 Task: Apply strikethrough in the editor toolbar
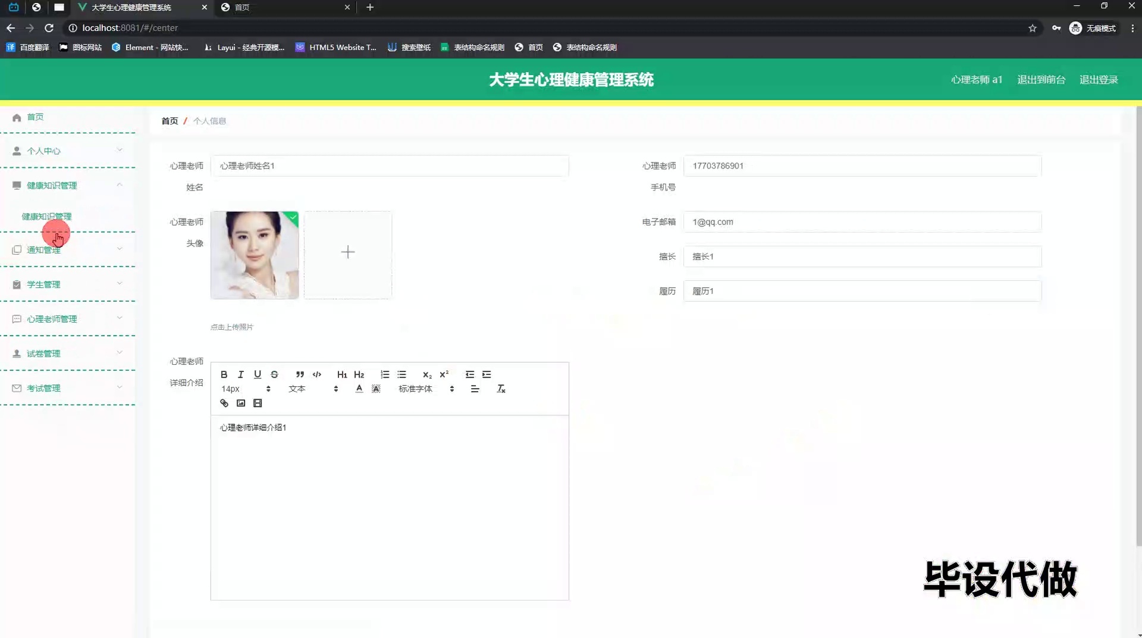click(274, 374)
